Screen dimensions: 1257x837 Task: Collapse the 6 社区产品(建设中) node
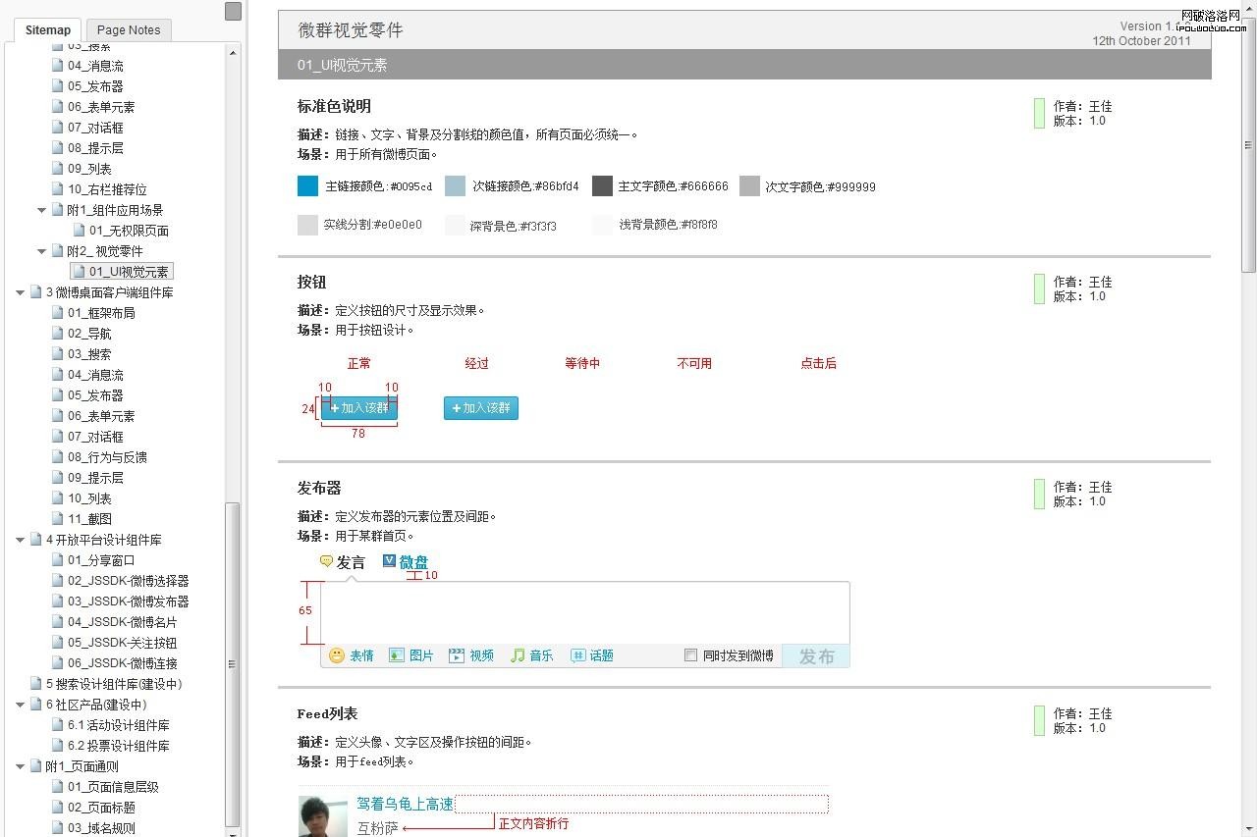(21, 705)
